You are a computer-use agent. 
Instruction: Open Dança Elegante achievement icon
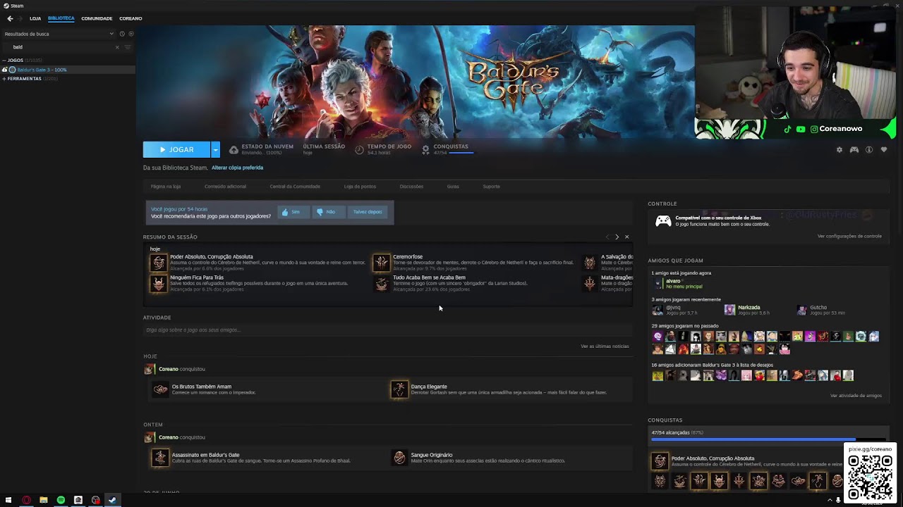point(399,389)
